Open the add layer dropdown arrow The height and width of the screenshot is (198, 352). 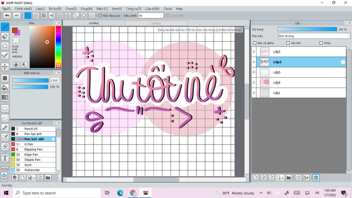(283, 178)
